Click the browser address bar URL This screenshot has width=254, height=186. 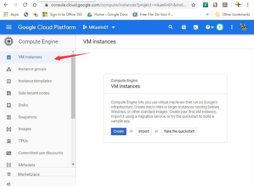click(119, 5)
